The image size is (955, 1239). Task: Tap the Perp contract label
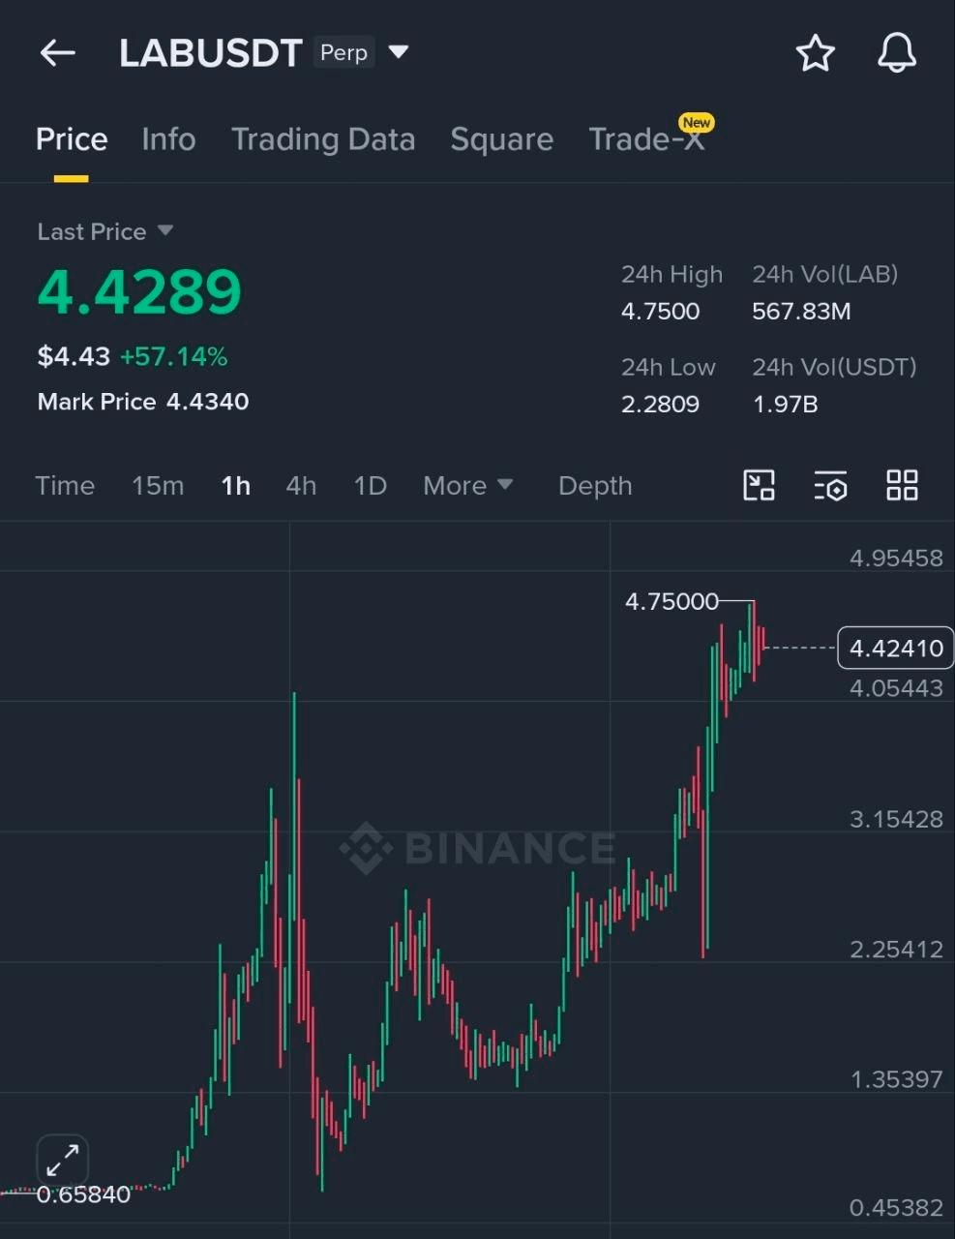[343, 52]
